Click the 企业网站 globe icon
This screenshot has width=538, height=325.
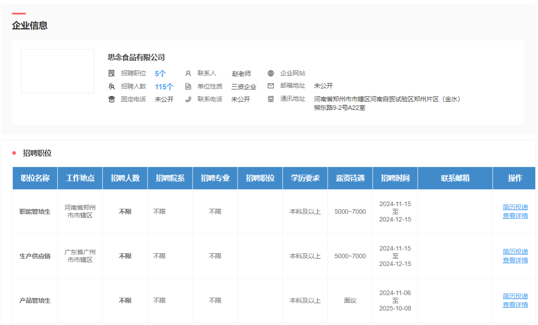(x=271, y=73)
